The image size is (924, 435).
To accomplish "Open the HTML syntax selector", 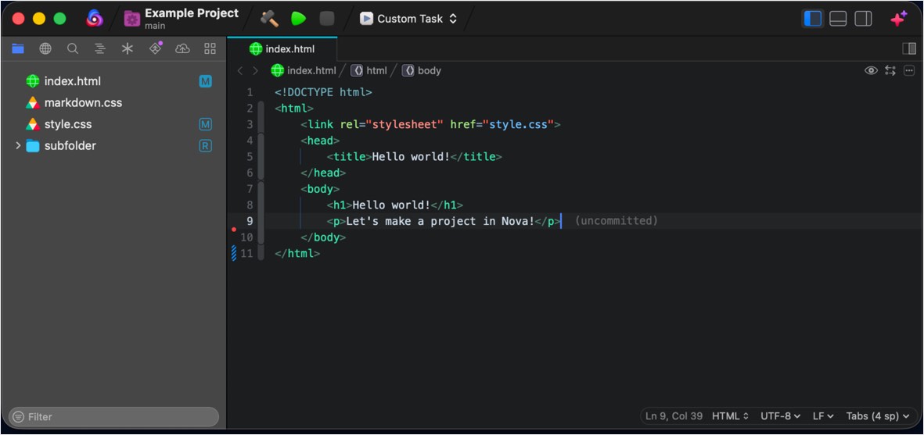I will pyautogui.click(x=730, y=416).
